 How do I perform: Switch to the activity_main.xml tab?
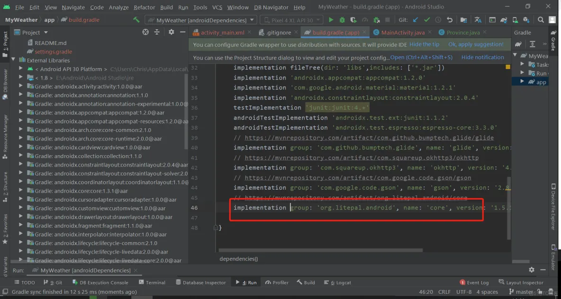[x=222, y=33]
